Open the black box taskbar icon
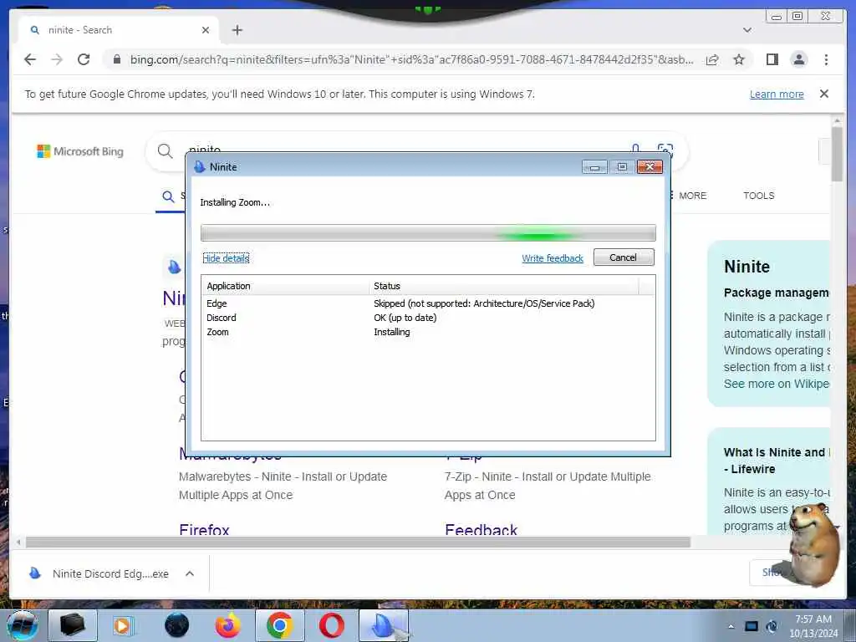 (x=72, y=625)
